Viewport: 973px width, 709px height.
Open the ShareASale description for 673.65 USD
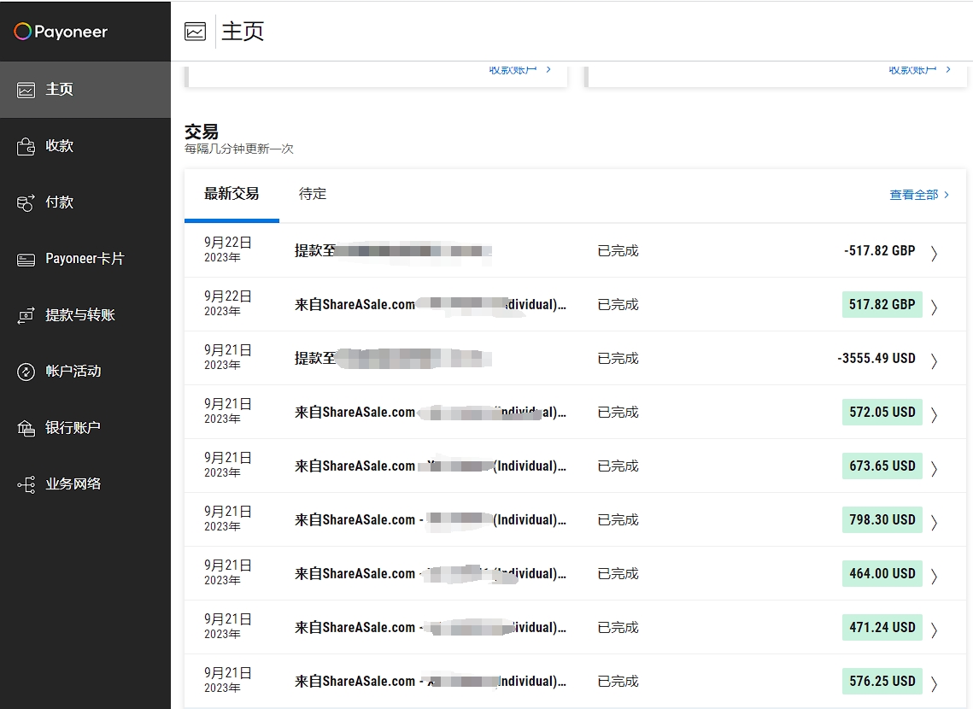(430, 466)
